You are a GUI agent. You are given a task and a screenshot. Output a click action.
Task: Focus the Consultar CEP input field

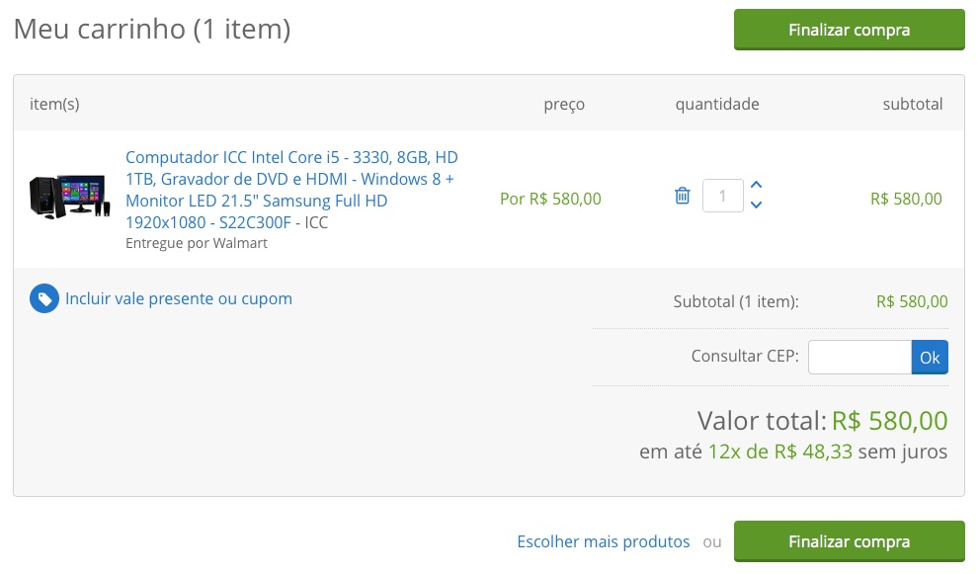[859, 357]
